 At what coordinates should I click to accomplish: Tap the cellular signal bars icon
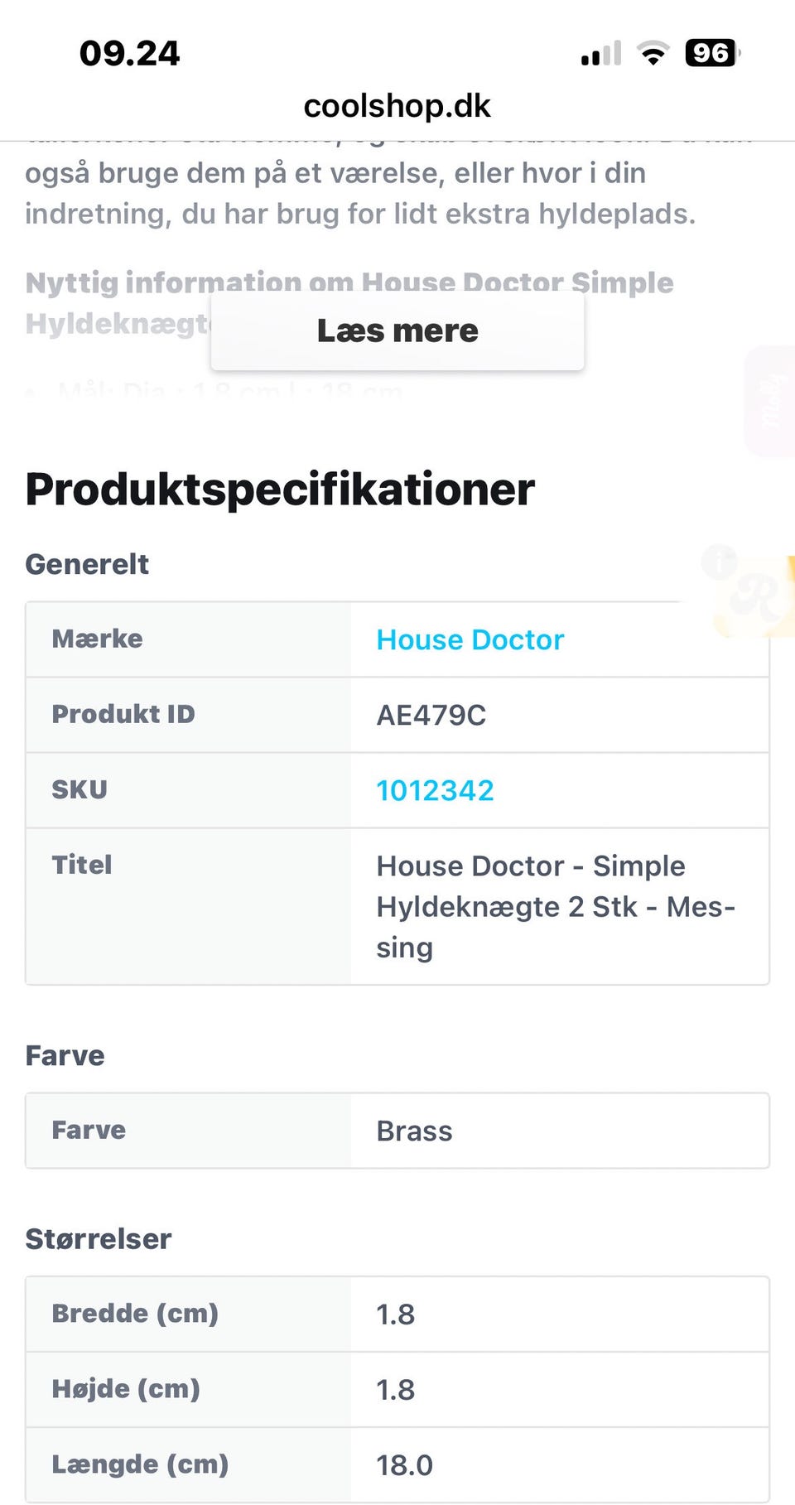tap(601, 54)
